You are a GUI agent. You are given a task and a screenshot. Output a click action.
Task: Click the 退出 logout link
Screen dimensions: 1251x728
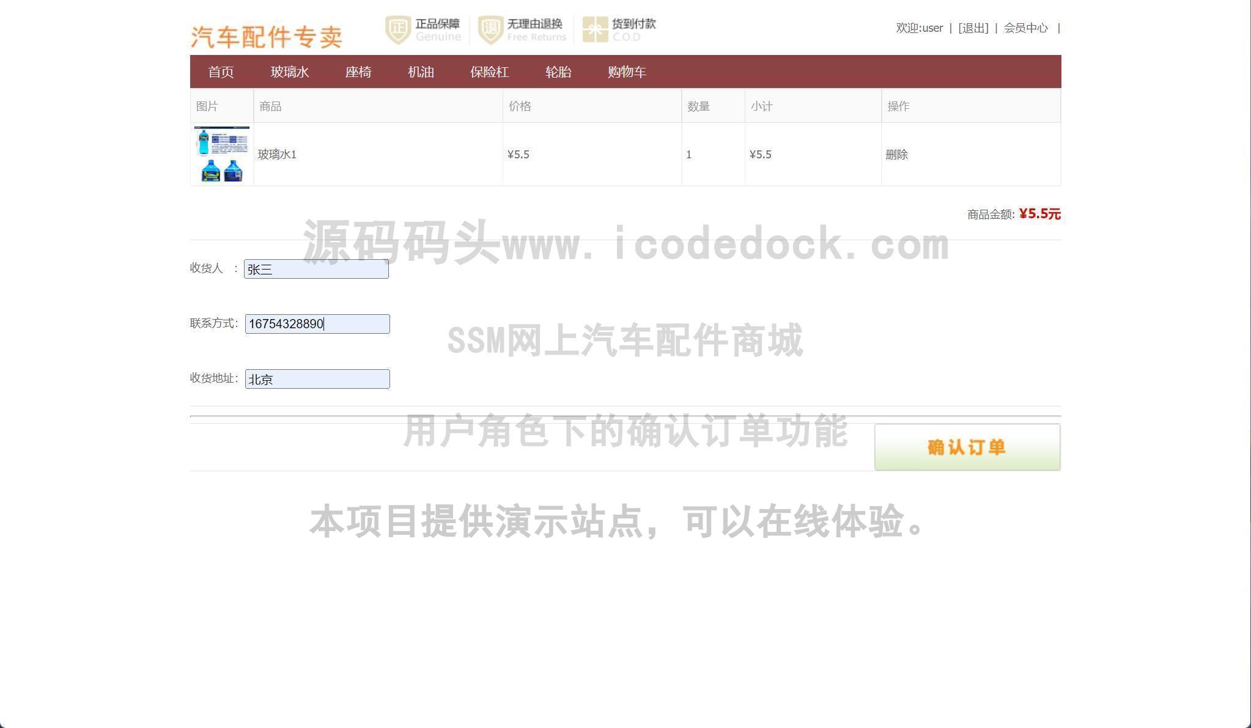coord(973,28)
